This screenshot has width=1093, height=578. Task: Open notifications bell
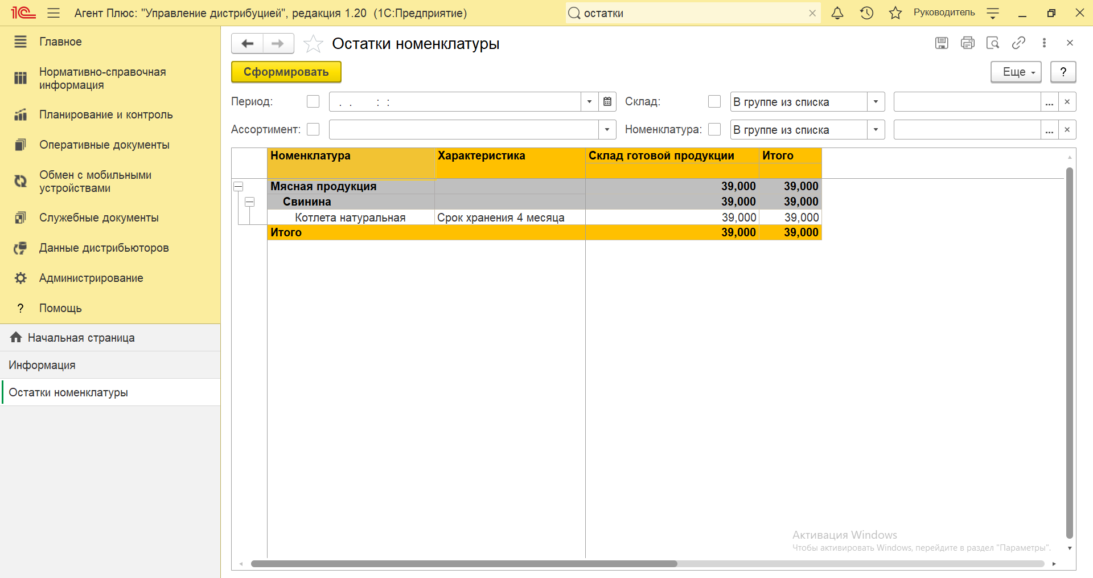point(837,13)
